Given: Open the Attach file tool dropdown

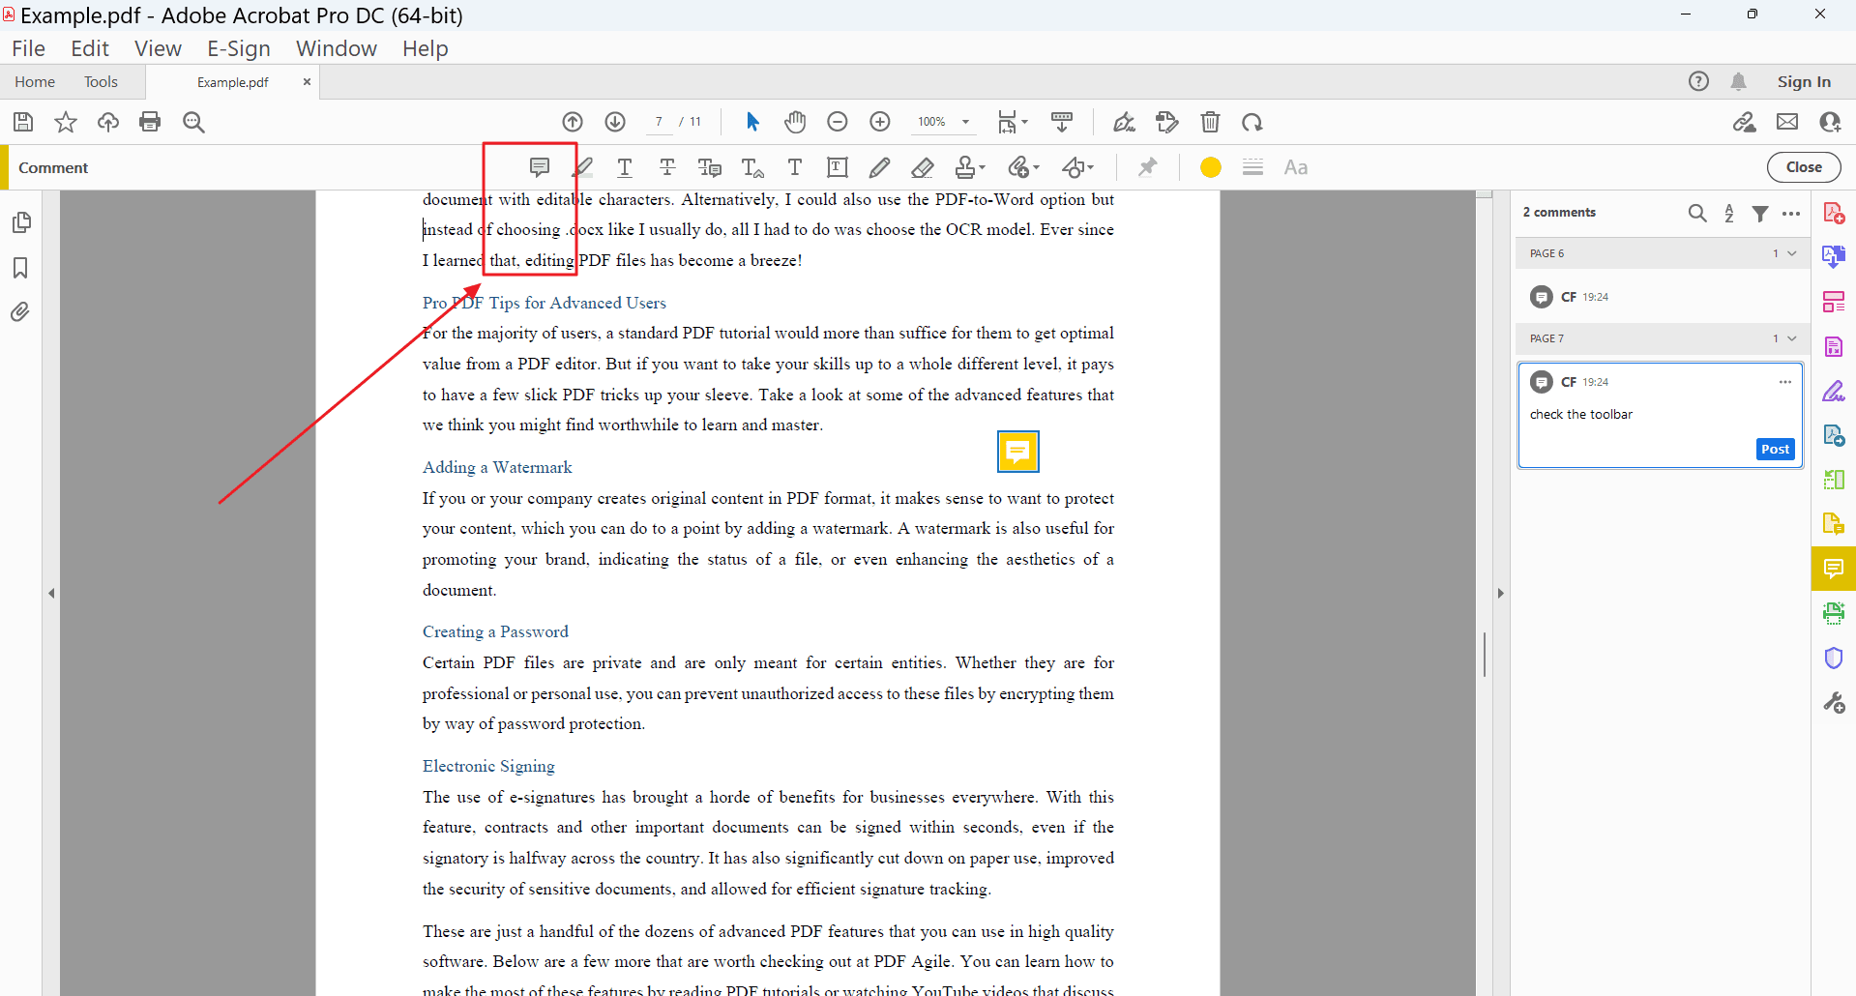Looking at the screenshot, I should click(x=1023, y=167).
